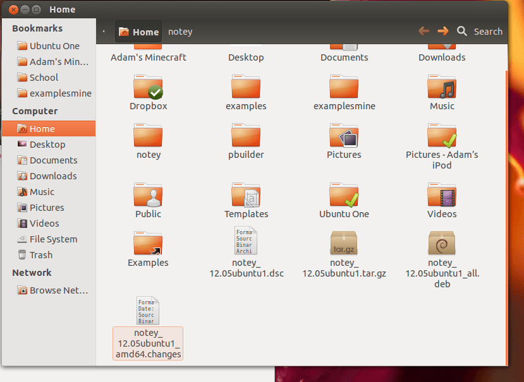Viewport: 524px width, 382px height.
Task: Open the Public folder icon
Action: [148, 196]
